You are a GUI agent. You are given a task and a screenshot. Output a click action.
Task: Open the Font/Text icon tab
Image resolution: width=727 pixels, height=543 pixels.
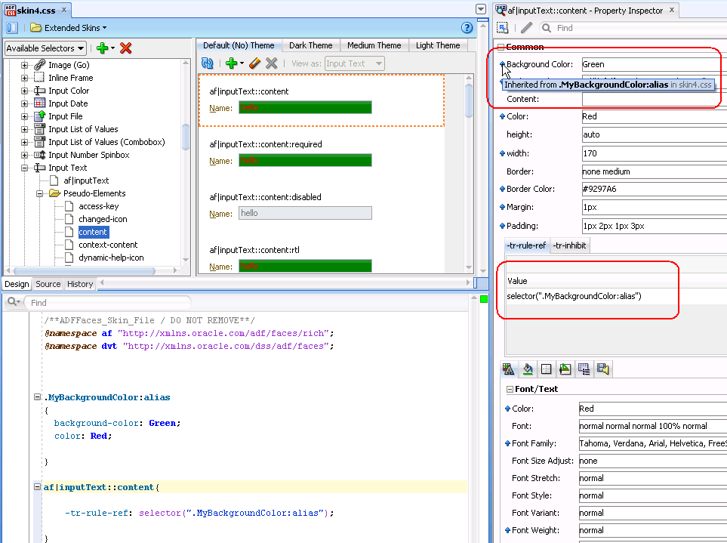(508, 369)
